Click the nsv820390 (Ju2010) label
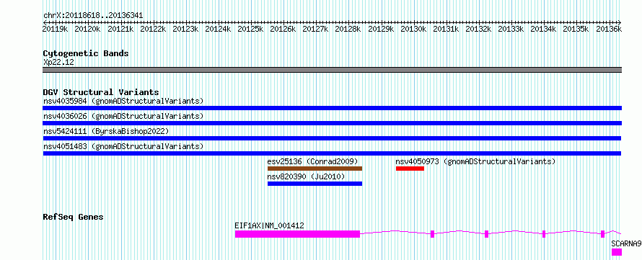 (x=307, y=176)
